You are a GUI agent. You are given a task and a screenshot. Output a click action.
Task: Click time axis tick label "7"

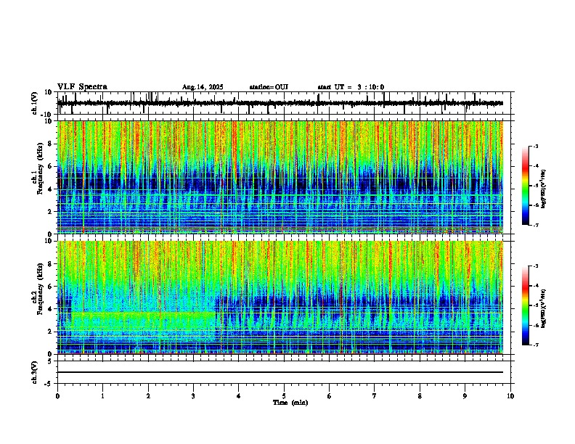point(375,396)
